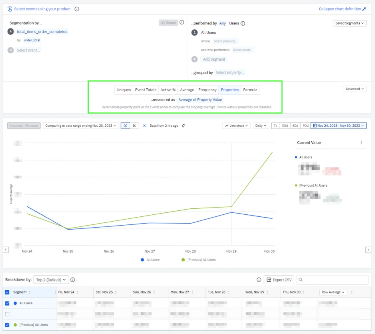Uncheck the All Users row checkbox
This screenshot has width=375, height=334.
coord(7,303)
